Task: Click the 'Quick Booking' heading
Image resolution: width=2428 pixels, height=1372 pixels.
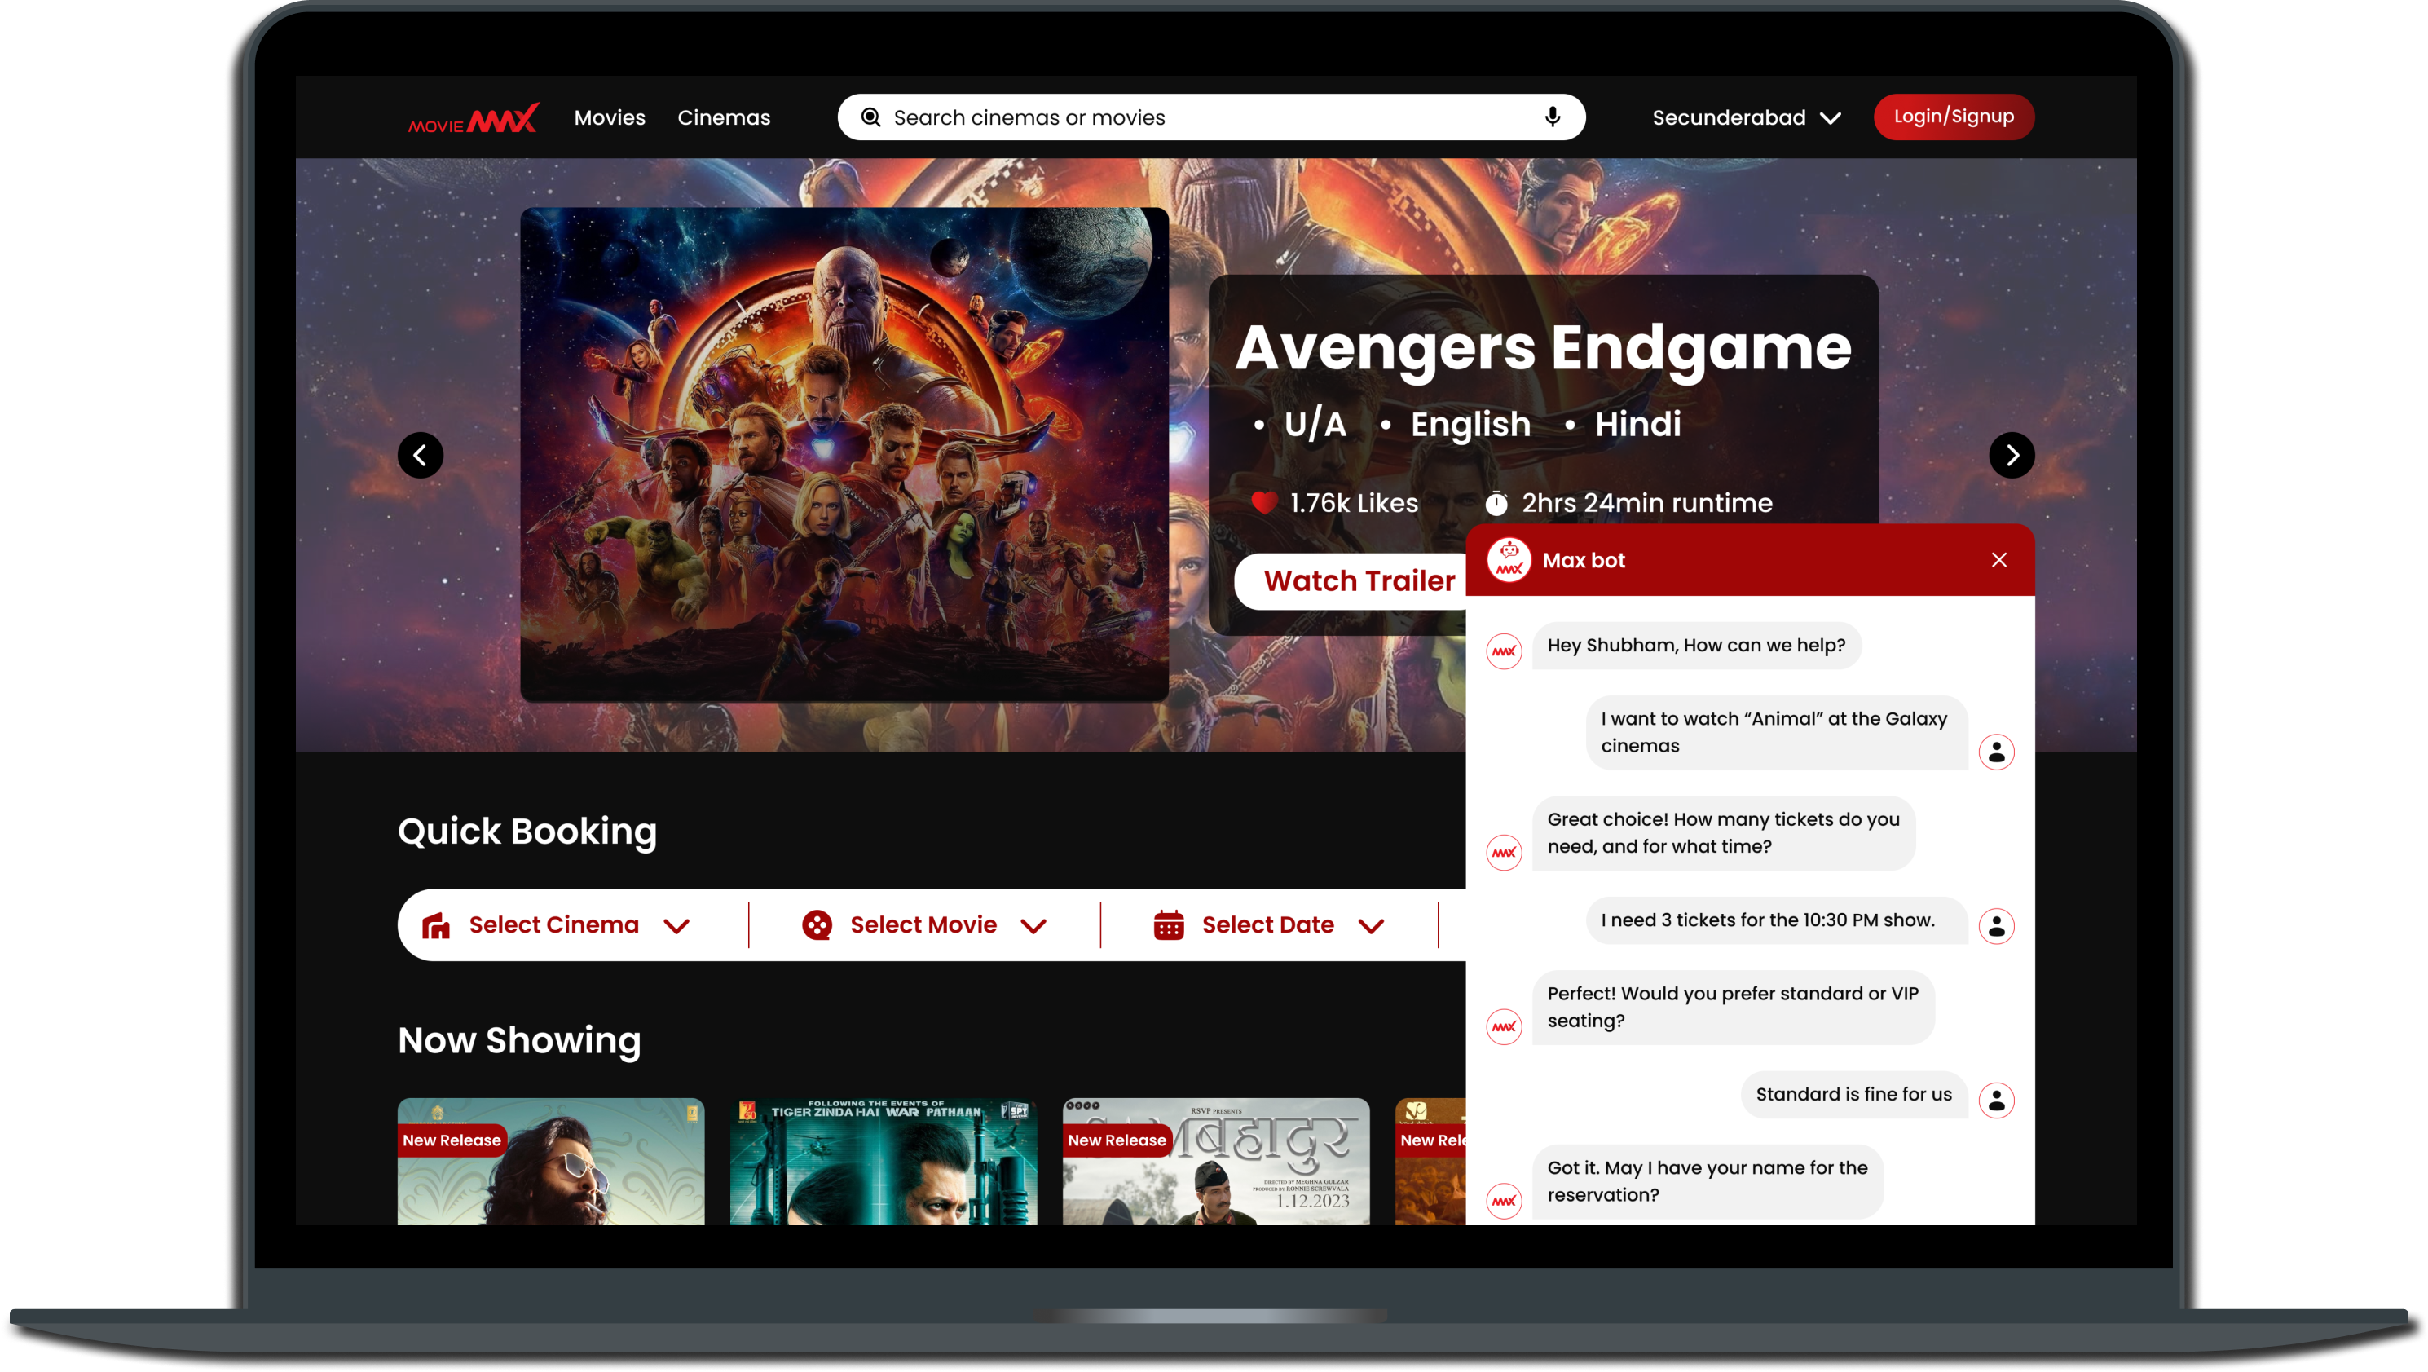Action: click(527, 832)
